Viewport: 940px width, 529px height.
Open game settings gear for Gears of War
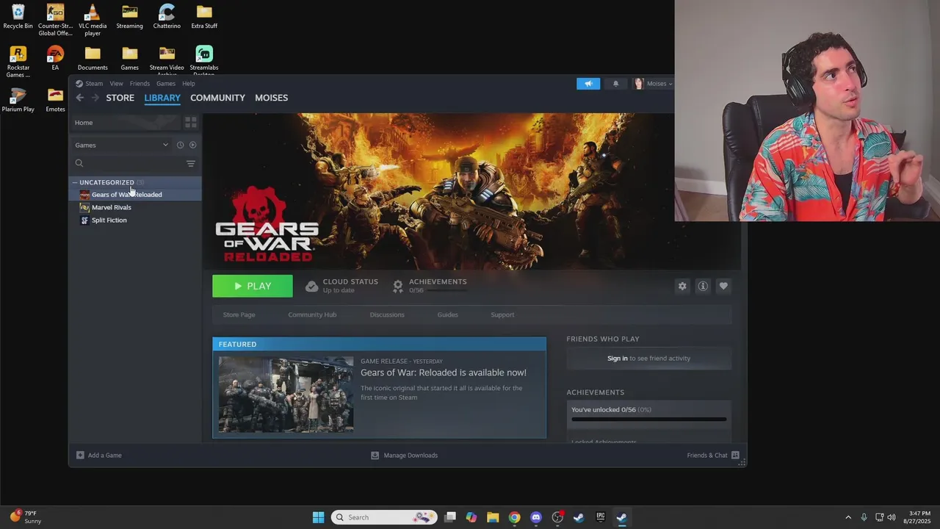coord(682,286)
